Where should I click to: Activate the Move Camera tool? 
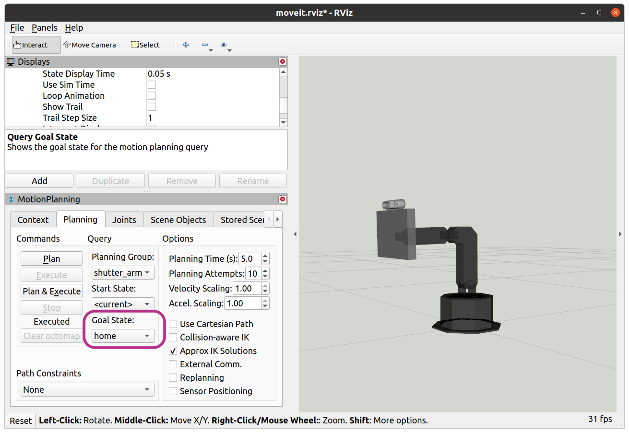89,45
